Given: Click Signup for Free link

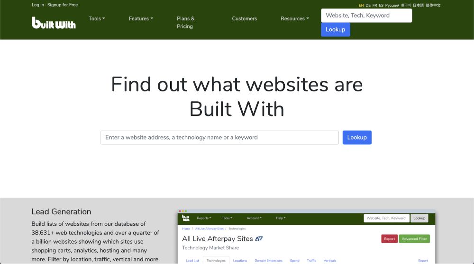Looking at the screenshot, I should click(63, 5).
